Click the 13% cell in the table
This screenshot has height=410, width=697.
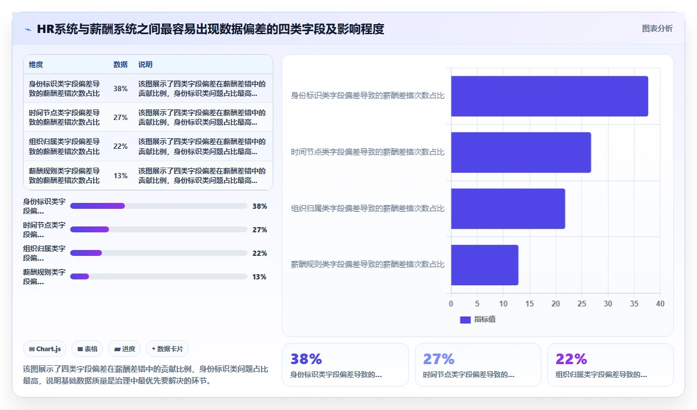click(x=120, y=175)
